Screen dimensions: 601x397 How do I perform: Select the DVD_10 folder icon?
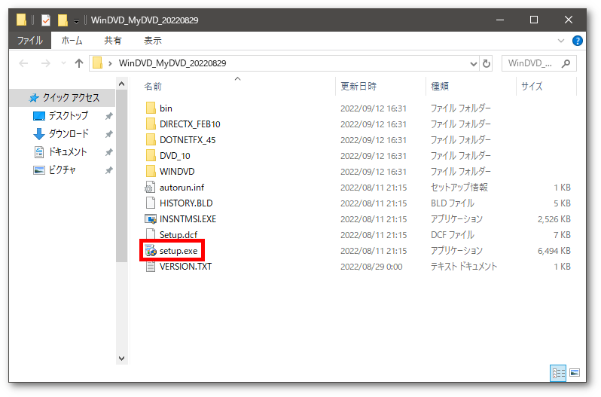151,155
